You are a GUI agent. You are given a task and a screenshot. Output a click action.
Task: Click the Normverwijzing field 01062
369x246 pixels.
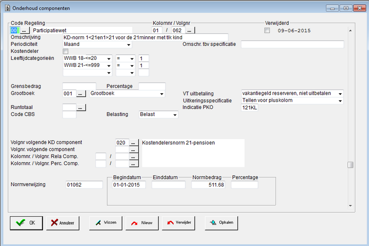[x=84, y=185]
